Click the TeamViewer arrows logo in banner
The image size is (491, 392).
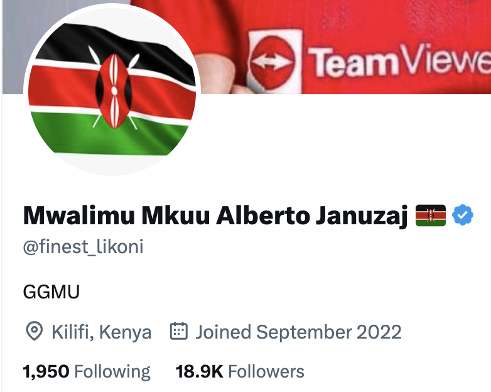(x=273, y=62)
